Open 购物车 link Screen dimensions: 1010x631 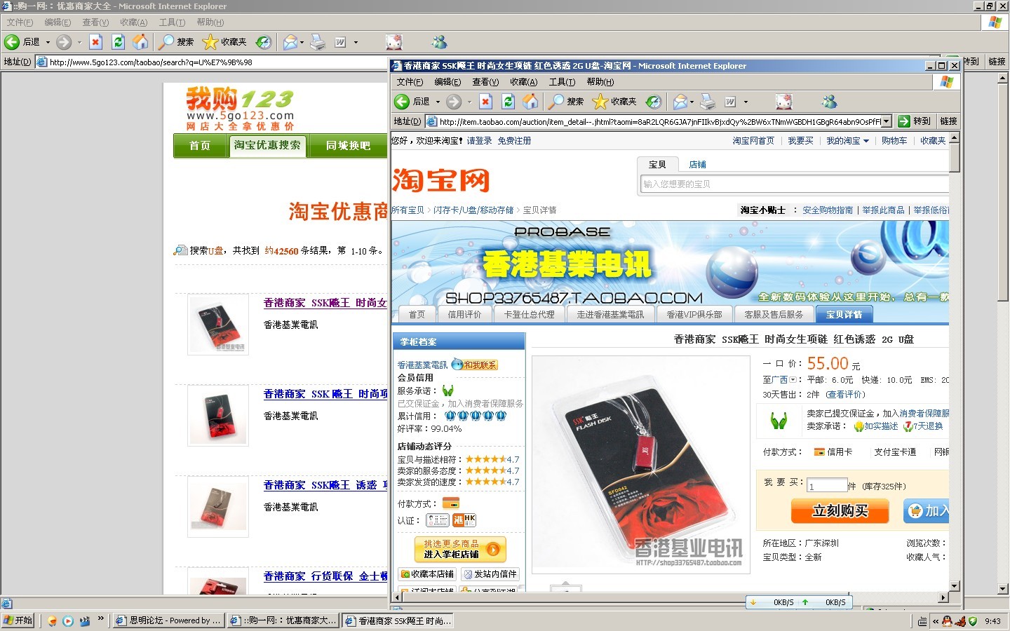click(x=894, y=141)
